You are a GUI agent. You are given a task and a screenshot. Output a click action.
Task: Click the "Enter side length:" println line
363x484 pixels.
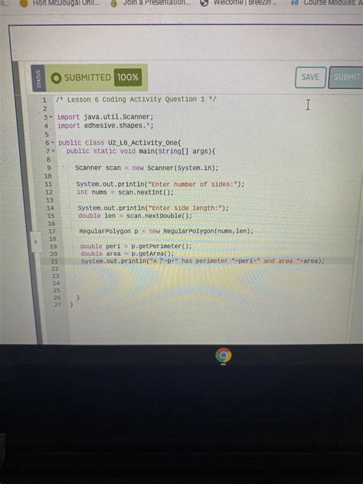point(153,208)
